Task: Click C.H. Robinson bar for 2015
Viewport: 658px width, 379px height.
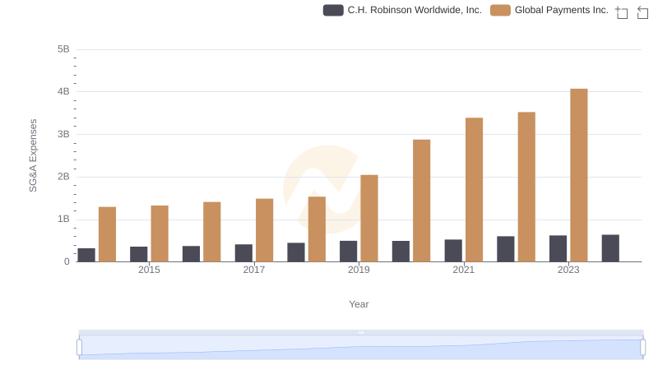Action: 139,254
